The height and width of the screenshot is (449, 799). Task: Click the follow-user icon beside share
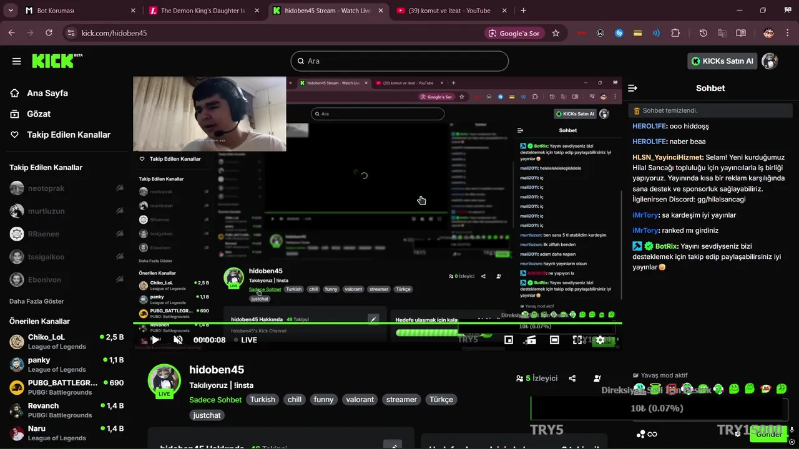click(597, 379)
